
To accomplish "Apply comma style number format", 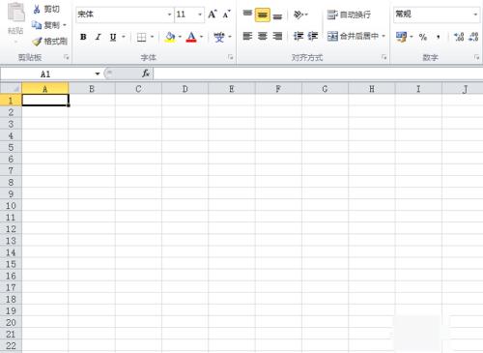I will (x=439, y=37).
